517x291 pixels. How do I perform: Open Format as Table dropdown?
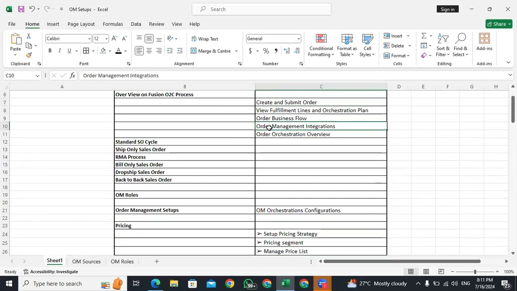coord(347,45)
